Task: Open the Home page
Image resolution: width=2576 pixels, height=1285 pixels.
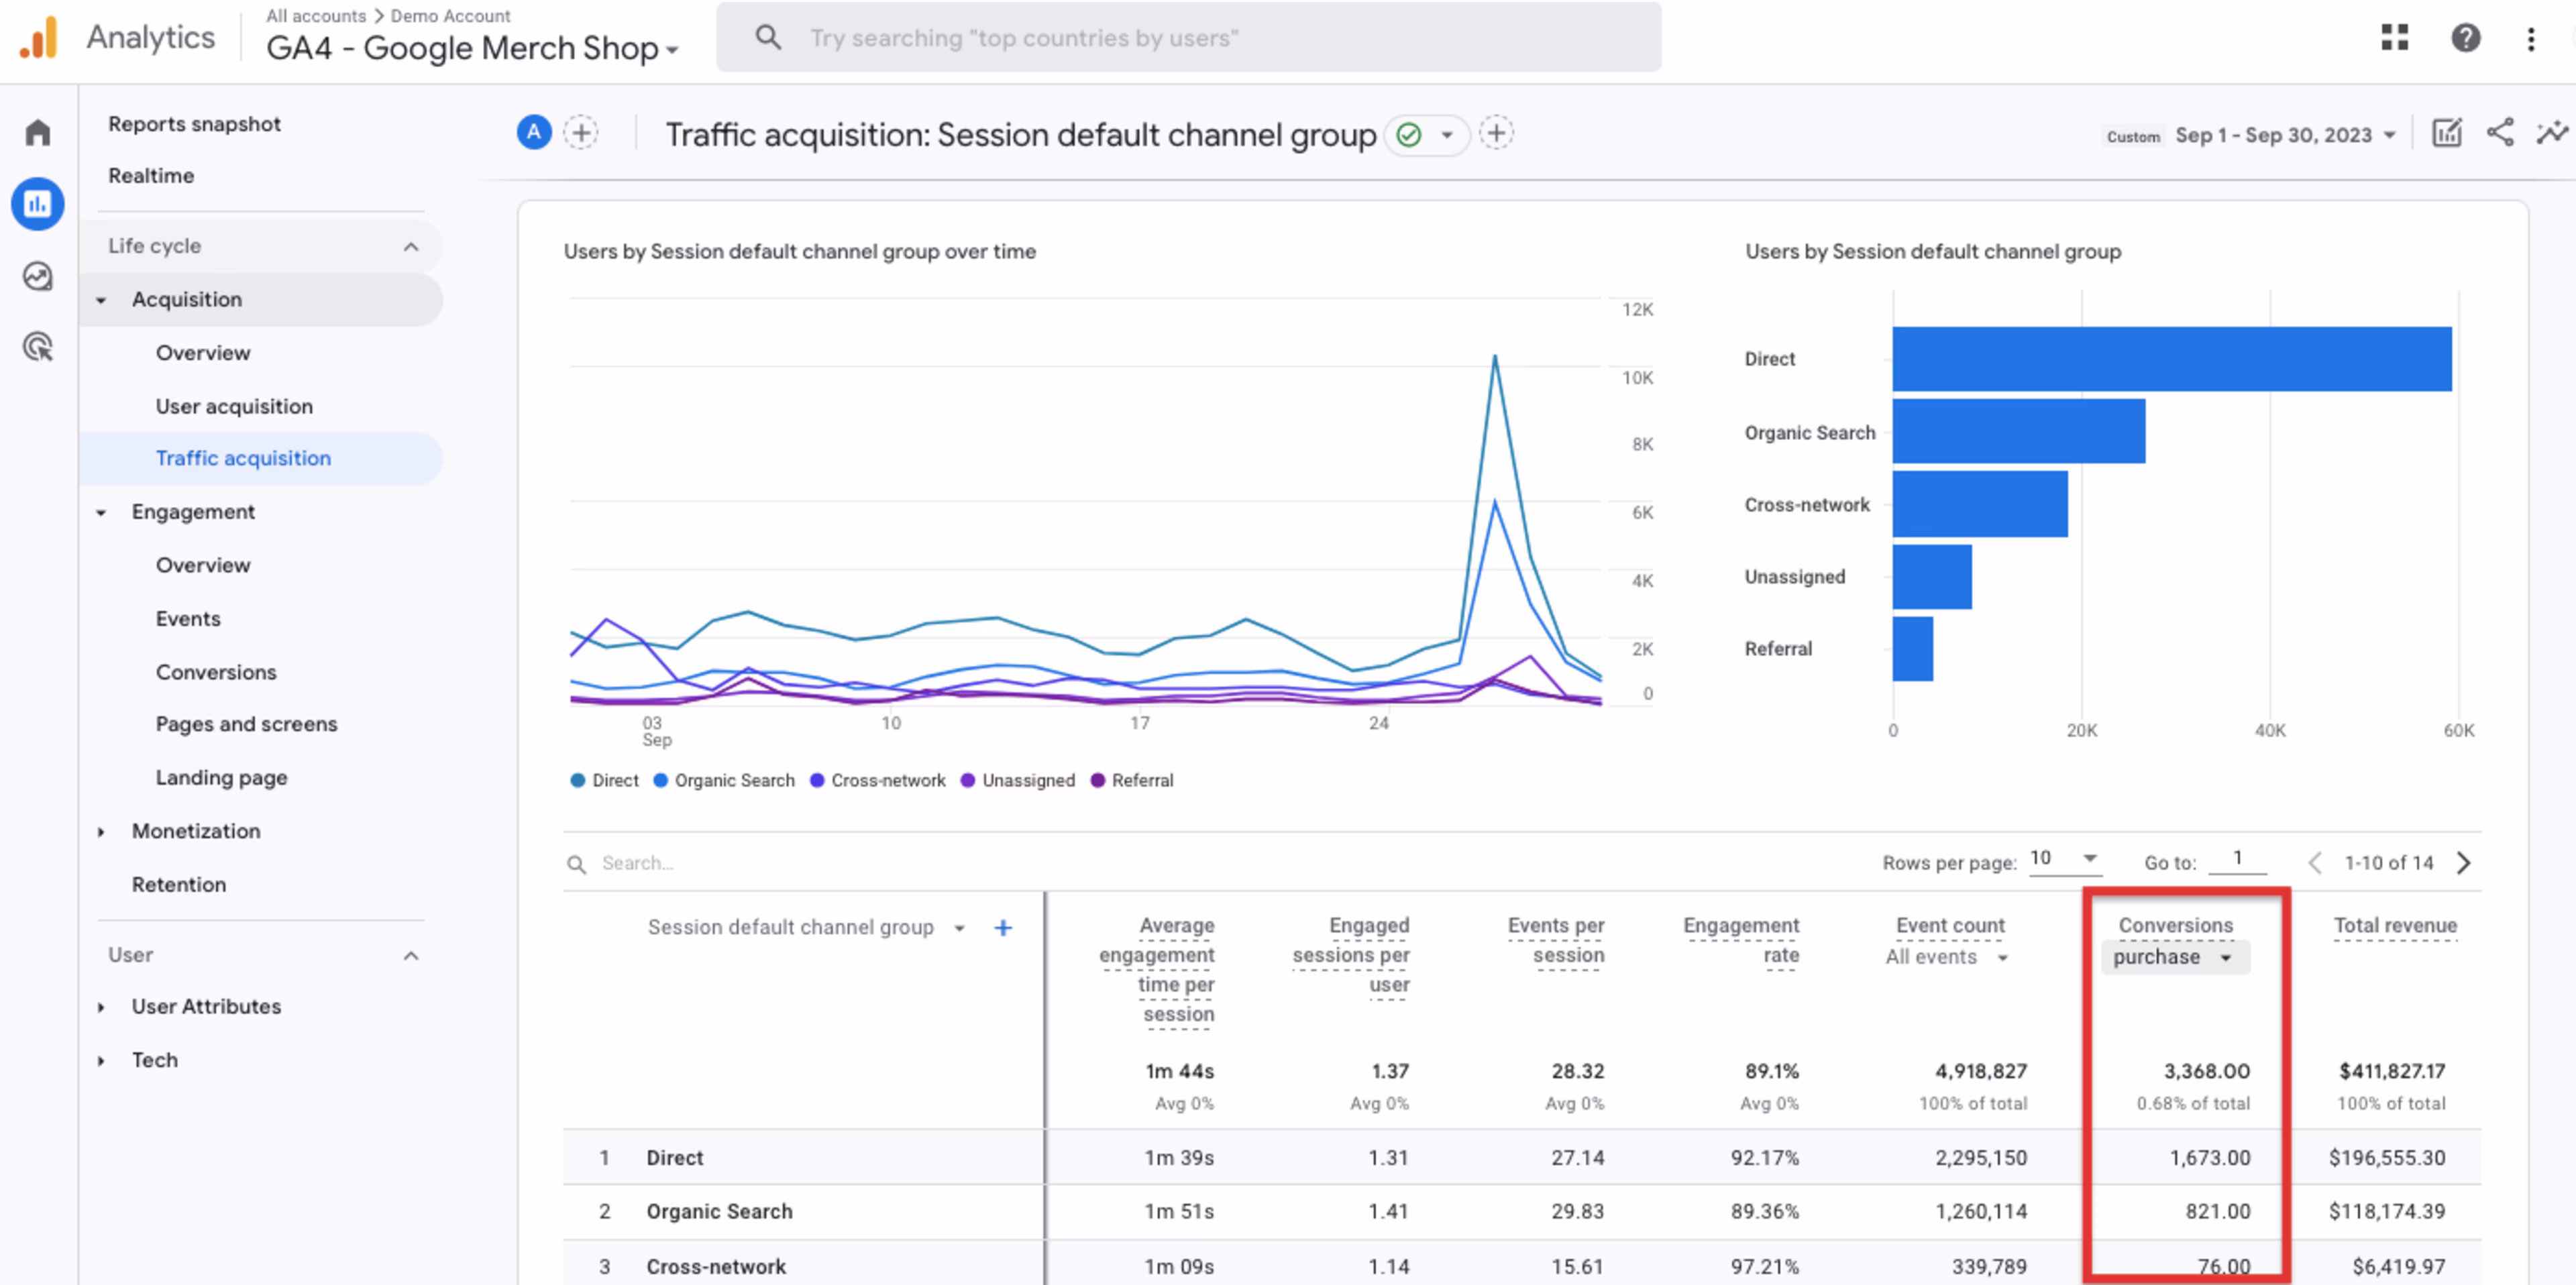Action: click(37, 131)
